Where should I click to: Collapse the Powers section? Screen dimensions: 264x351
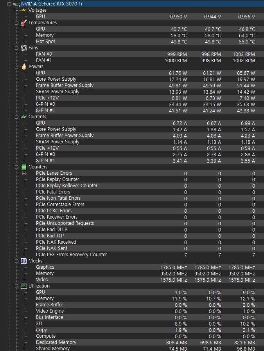pos(16,67)
